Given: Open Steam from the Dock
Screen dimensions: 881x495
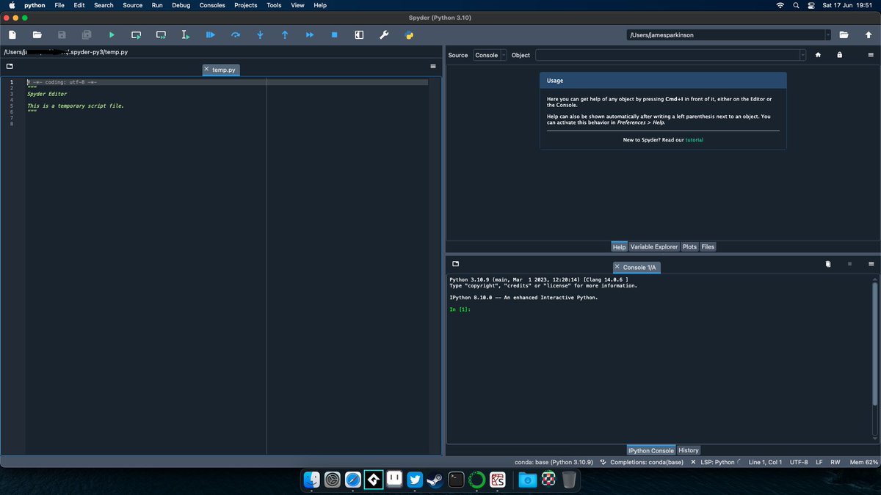Looking at the screenshot, I should click(x=435, y=480).
